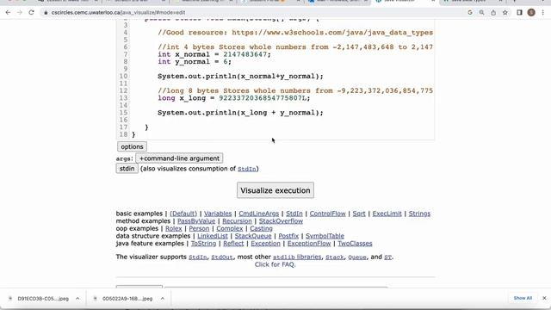Click the 0D5022A9 jpeg file icon
Screen dimensions: 551x310
click(x=95, y=299)
